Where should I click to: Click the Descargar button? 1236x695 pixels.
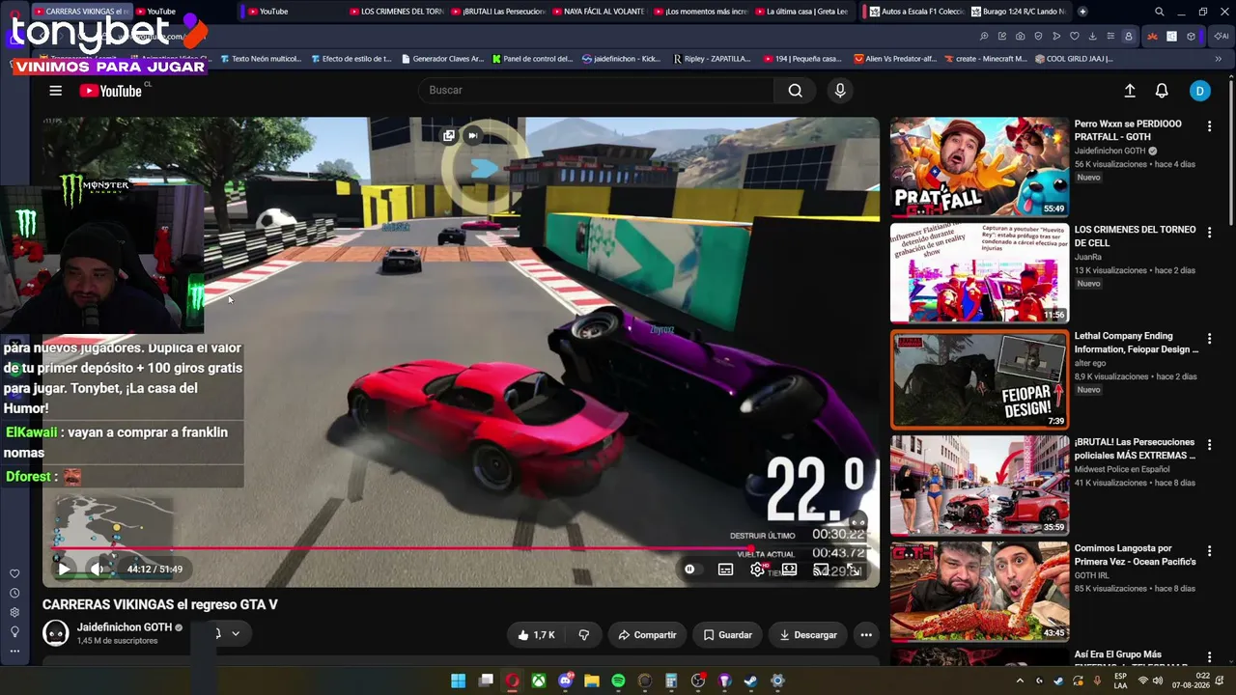pos(808,635)
